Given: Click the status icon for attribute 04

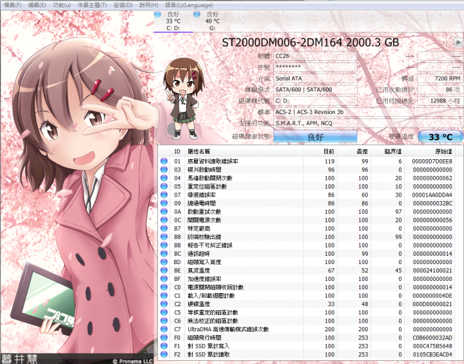Looking at the screenshot, I should point(164,178).
